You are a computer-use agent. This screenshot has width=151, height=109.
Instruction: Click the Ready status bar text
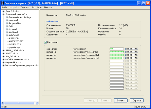click(4, 107)
